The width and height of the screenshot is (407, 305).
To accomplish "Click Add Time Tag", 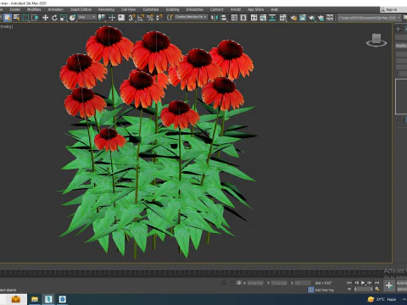I will pos(324,290).
